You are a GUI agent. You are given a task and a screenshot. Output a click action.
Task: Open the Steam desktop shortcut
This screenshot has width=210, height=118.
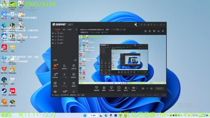(x=4, y=92)
